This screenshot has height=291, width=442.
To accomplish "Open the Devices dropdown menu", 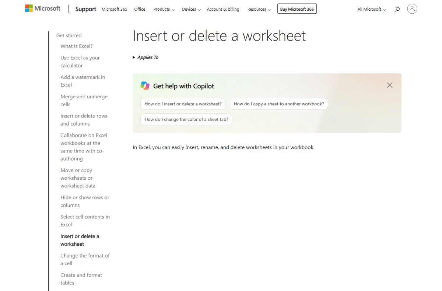I will tap(192, 9).
